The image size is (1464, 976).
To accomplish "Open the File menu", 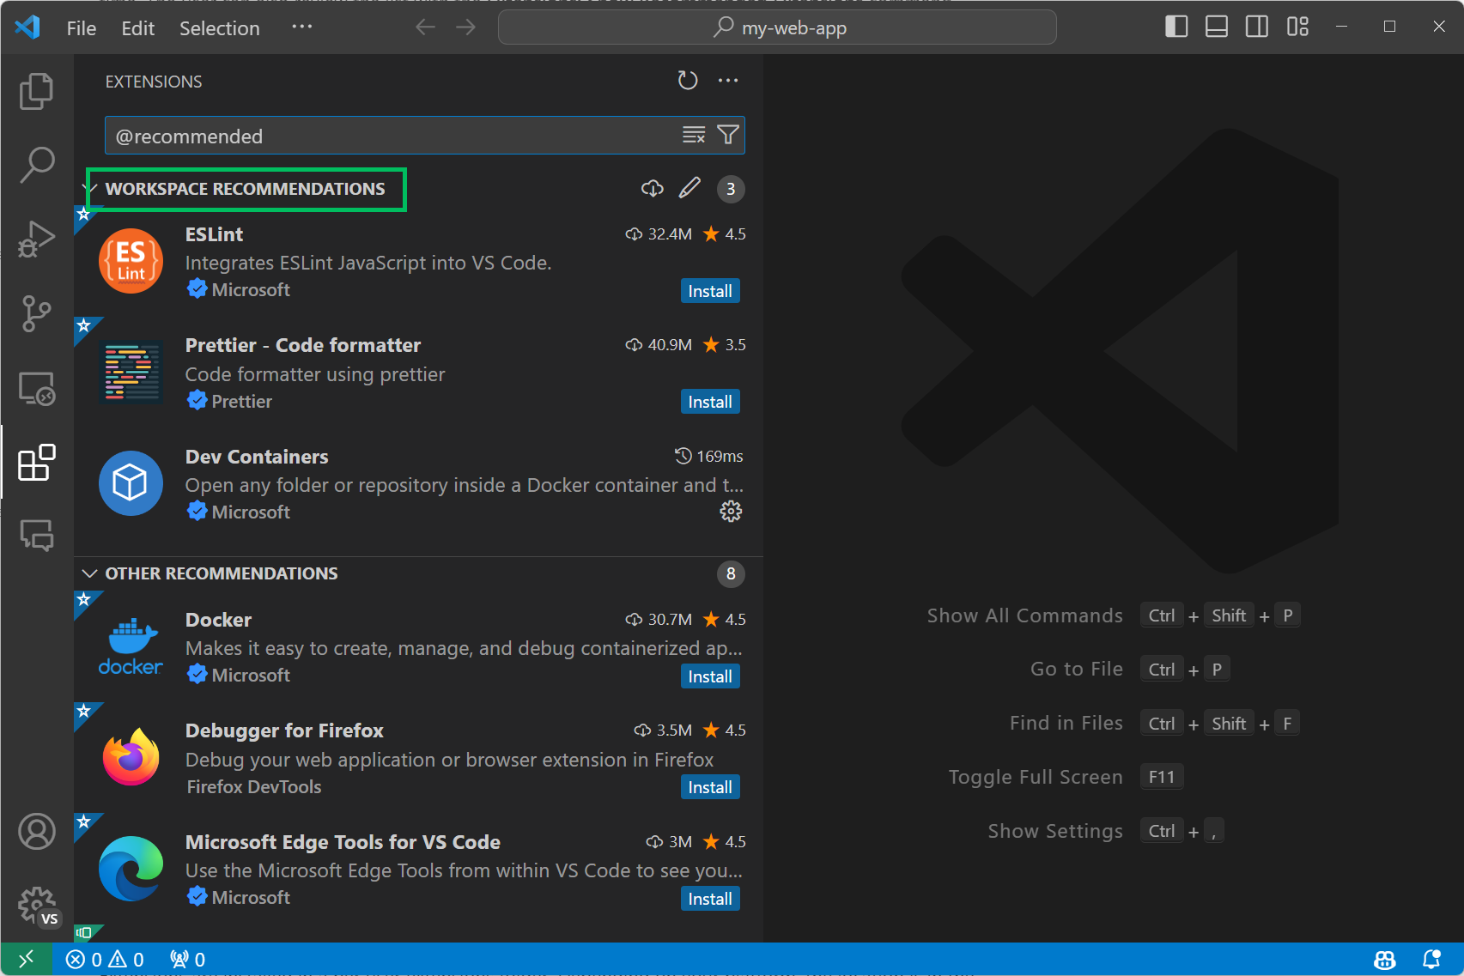I will (x=82, y=28).
